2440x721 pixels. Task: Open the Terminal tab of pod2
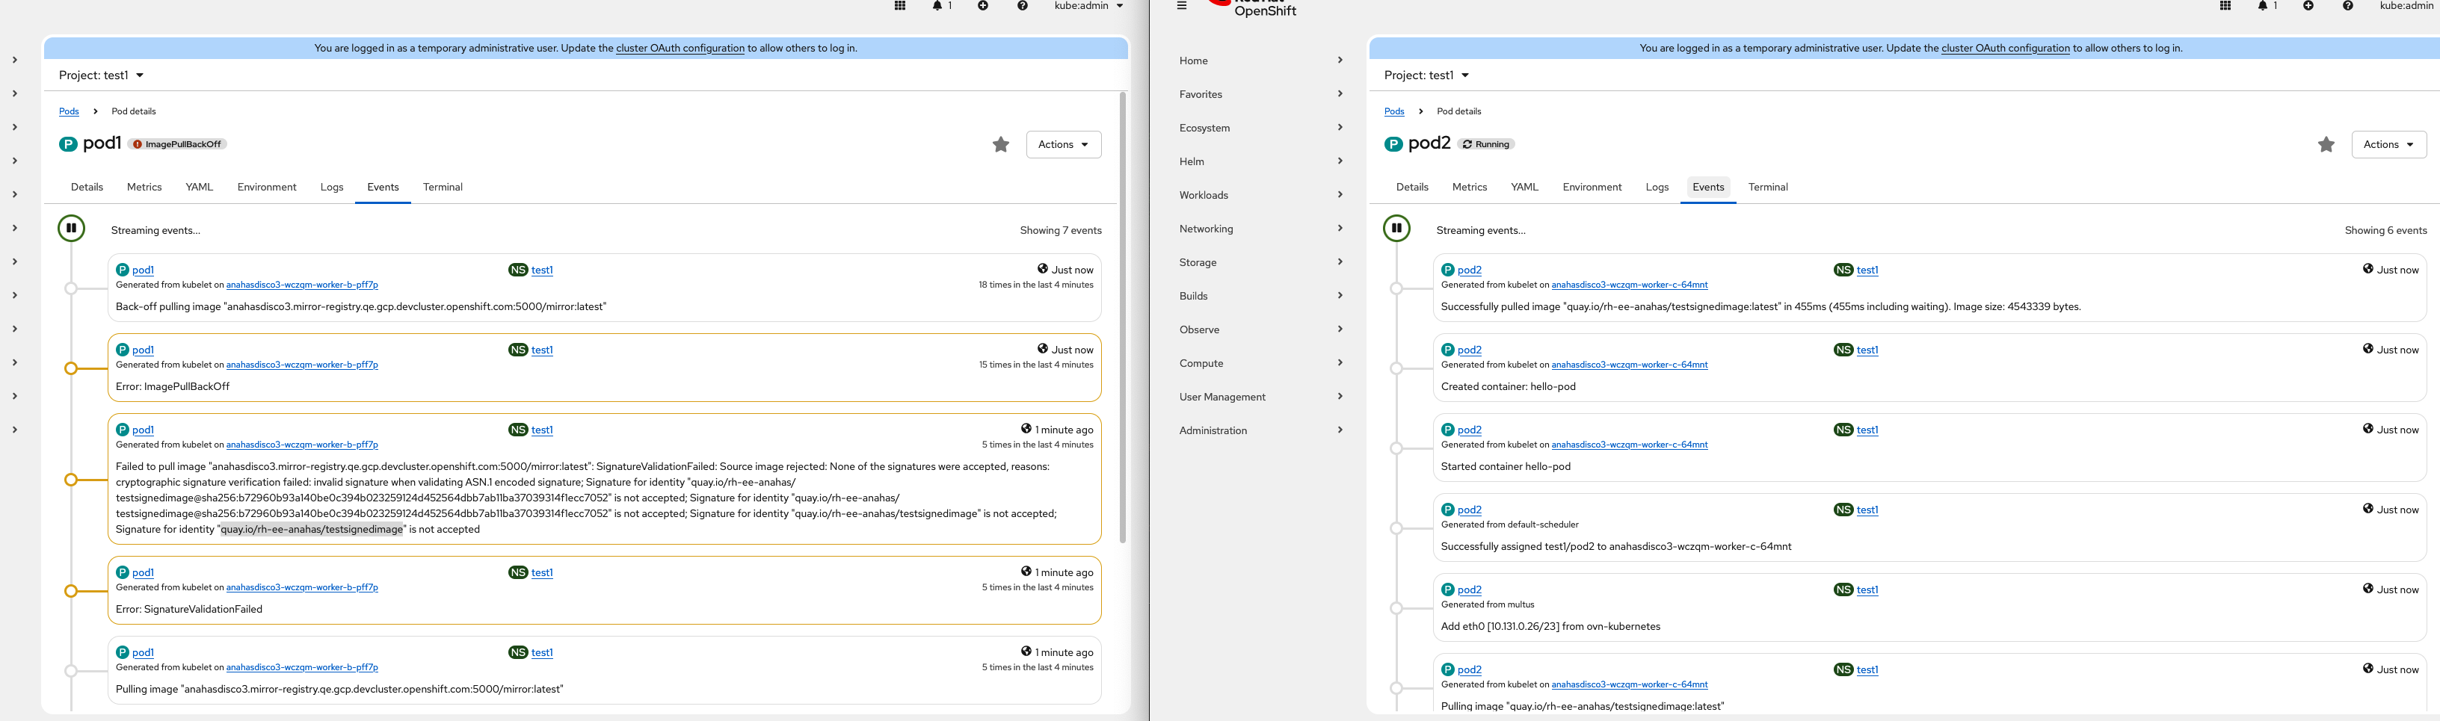(x=1767, y=188)
